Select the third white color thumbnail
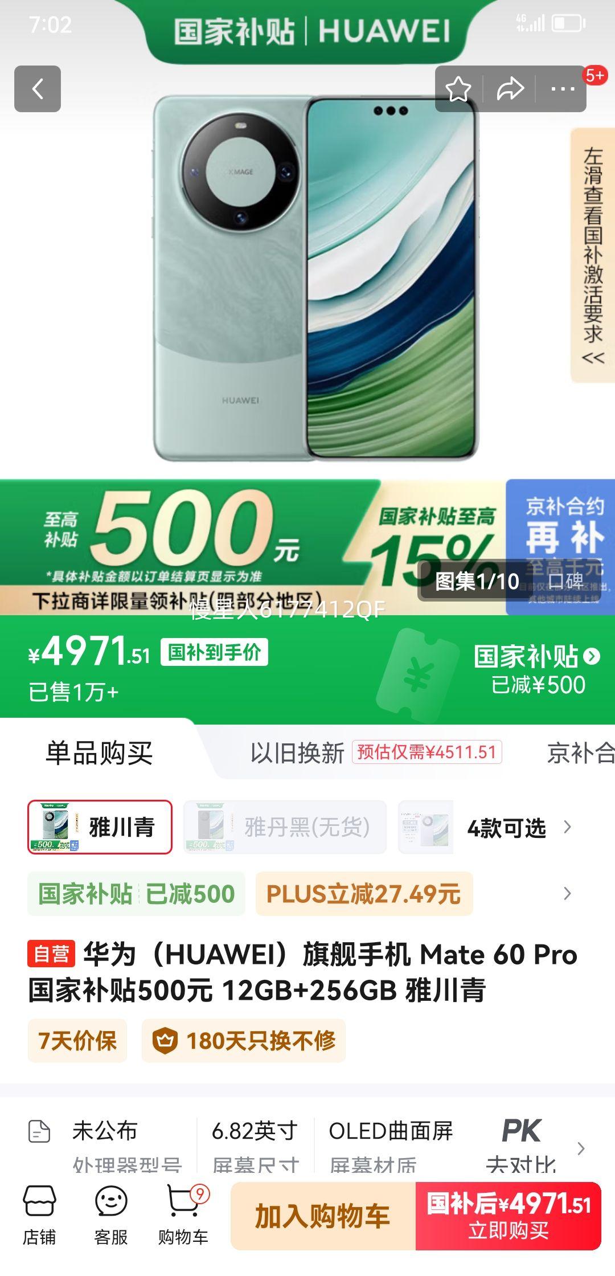 [x=425, y=827]
